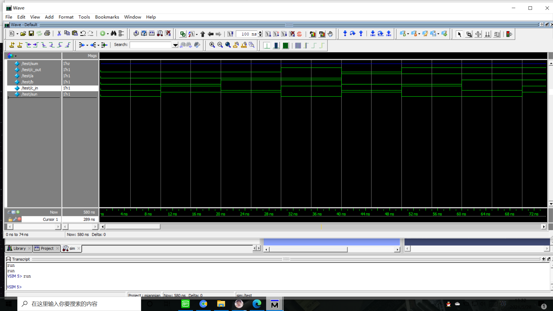Open the new file dropdown arrow
The image size is (553, 311).
[x=17, y=34]
